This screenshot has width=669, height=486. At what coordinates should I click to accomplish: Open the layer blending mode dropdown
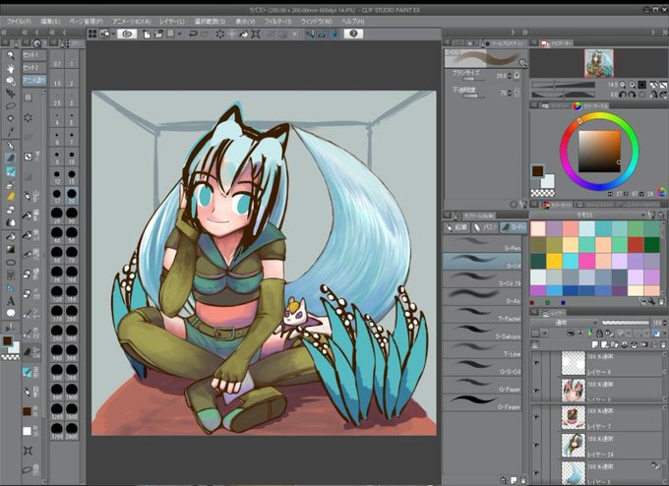point(564,323)
